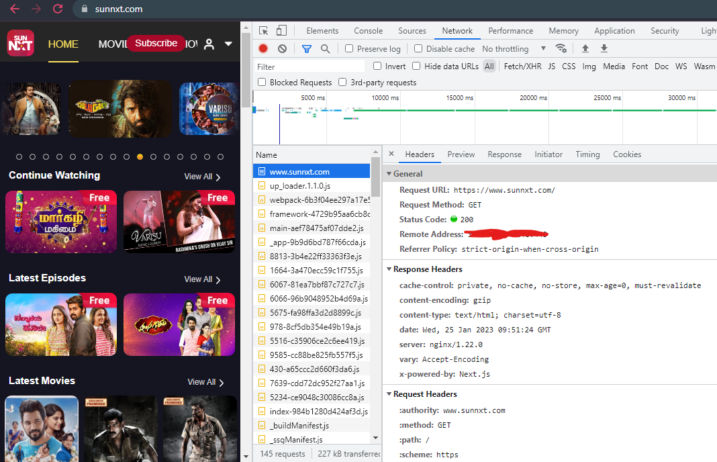
Task: Click the Subscribe button
Action: pyautogui.click(x=156, y=43)
